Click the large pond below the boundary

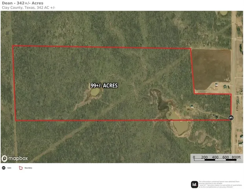tap(180, 127)
